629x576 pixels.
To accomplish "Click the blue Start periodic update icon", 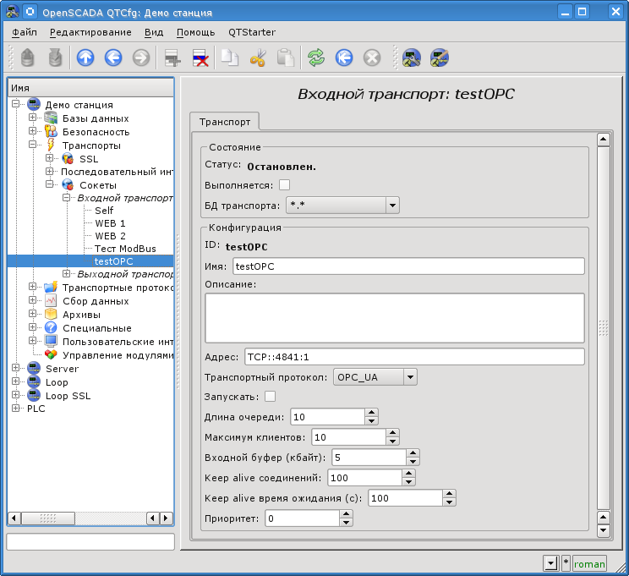I will [343, 58].
